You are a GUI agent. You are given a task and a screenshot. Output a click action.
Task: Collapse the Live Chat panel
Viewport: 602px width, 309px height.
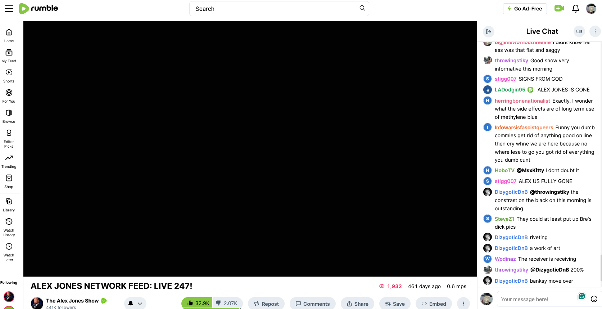click(488, 31)
